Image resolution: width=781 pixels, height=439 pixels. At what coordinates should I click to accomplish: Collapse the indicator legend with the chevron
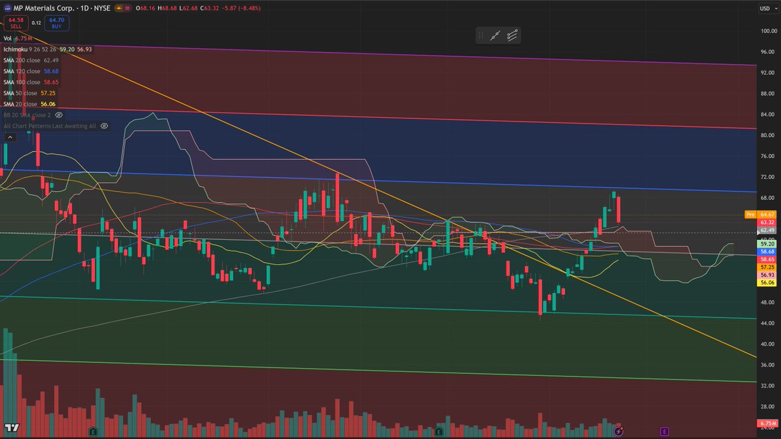tap(10, 137)
